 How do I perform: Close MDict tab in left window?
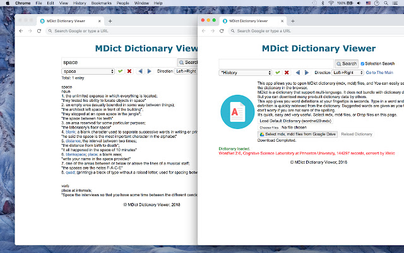click(100, 21)
